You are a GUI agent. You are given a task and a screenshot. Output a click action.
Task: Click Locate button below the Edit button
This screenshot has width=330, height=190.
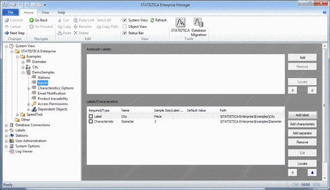tap(302, 164)
